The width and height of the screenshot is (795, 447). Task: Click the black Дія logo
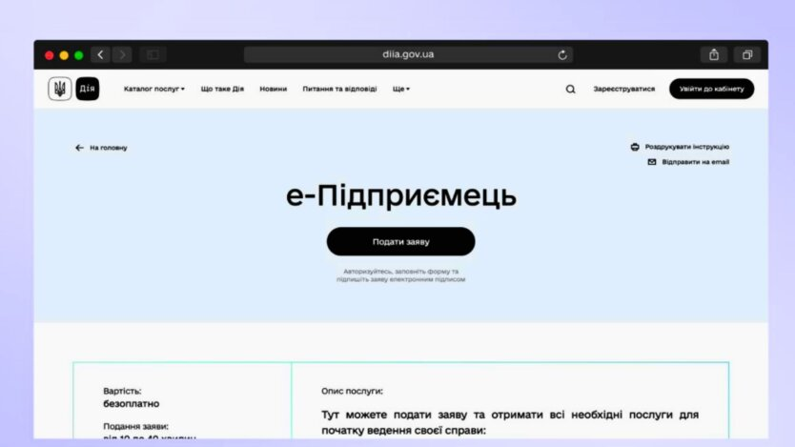point(87,89)
